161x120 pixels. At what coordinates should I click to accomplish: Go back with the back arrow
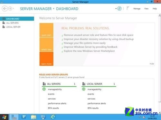coord(5,8)
